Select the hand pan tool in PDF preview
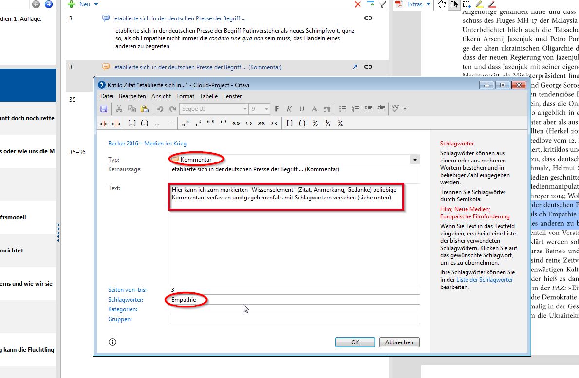This screenshot has width=579, height=378. point(442,4)
